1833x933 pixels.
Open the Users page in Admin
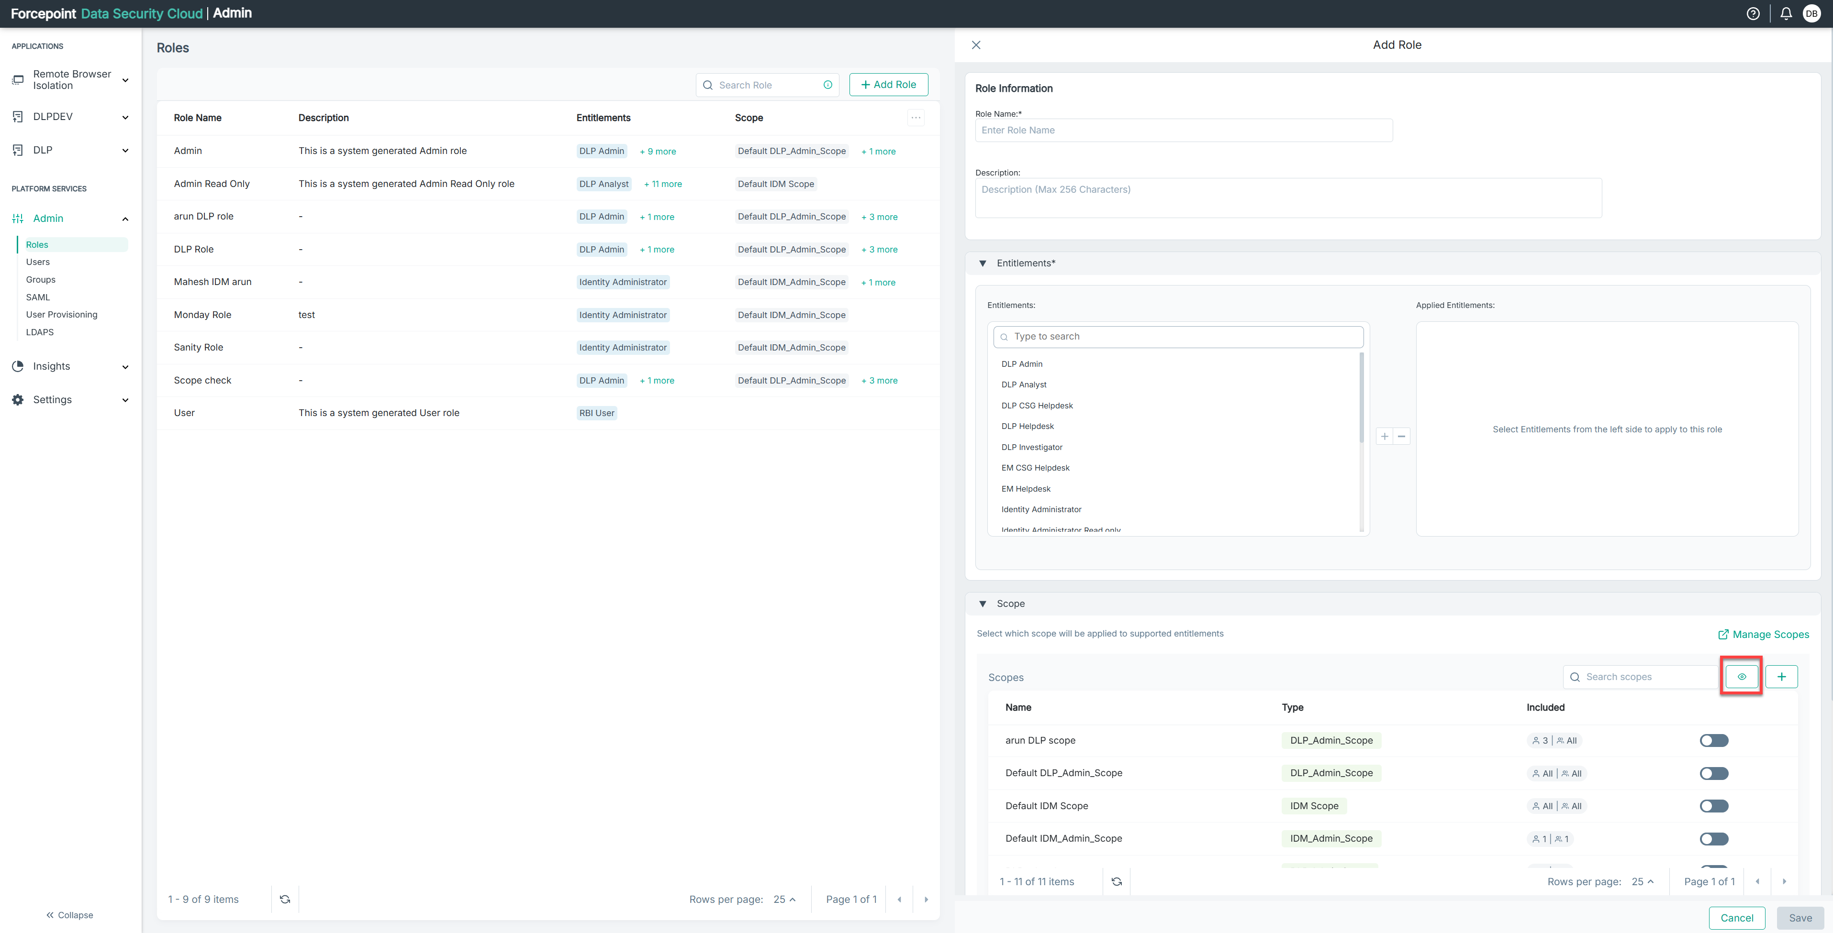[38, 262]
